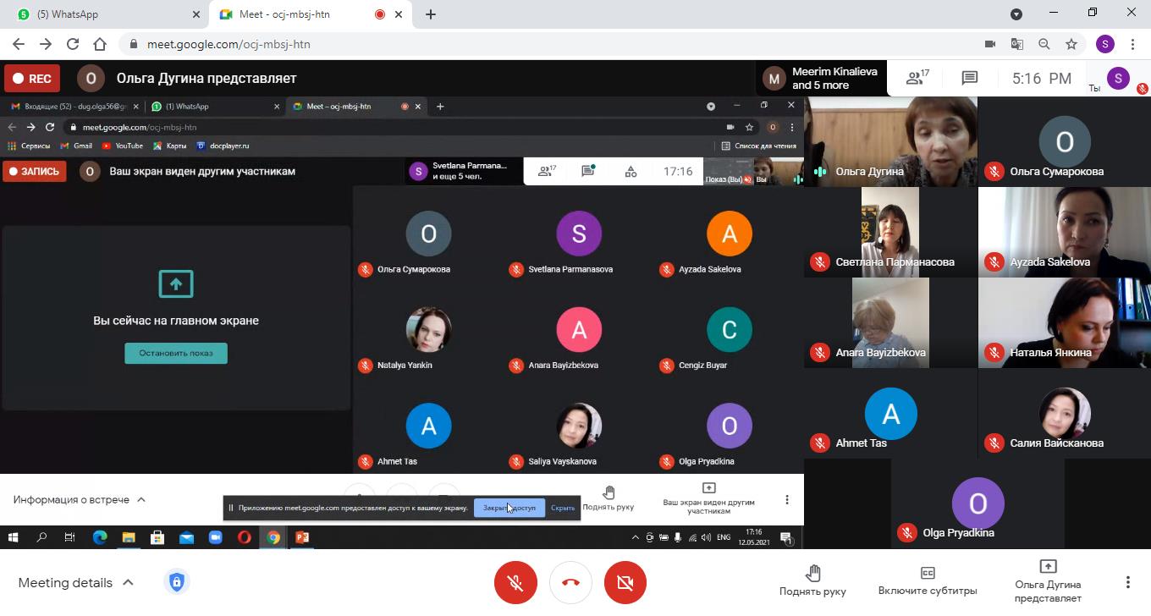Select Ольга Сумарокова participant tile

click(x=1065, y=141)
